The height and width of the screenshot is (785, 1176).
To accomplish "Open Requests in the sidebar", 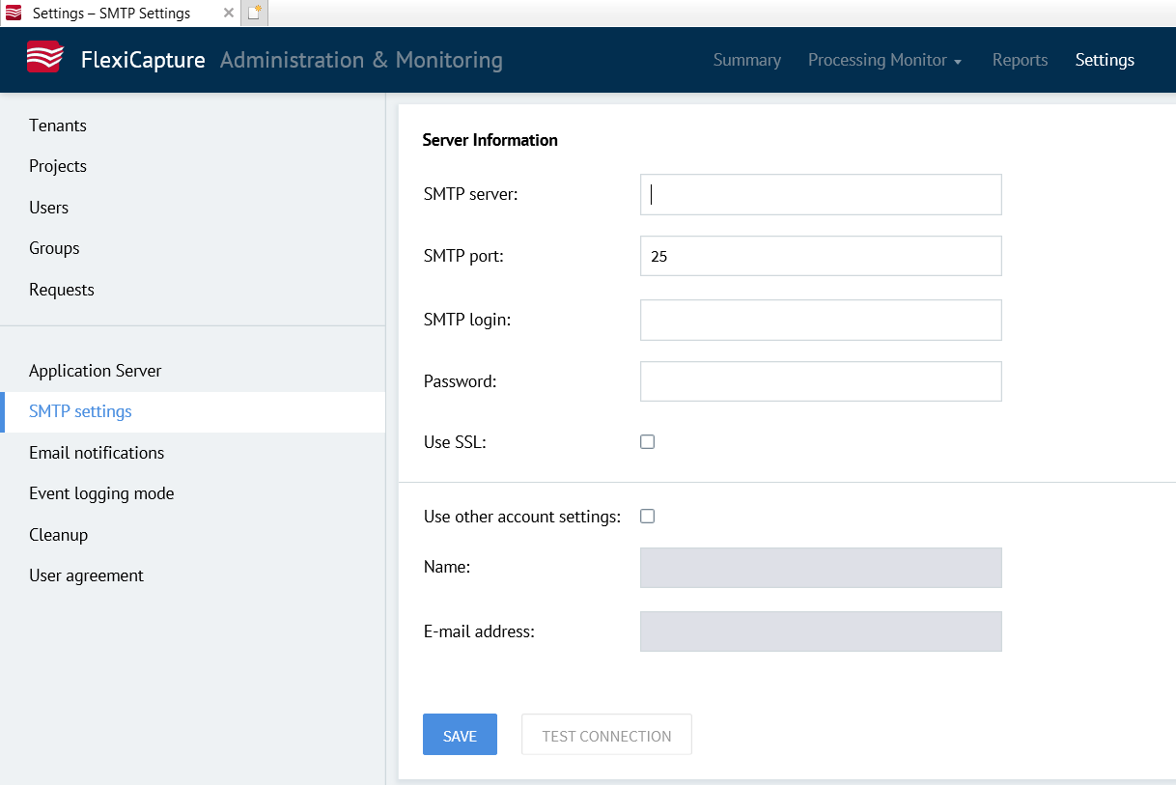I will pyautogui.click(x=62, y=290).
